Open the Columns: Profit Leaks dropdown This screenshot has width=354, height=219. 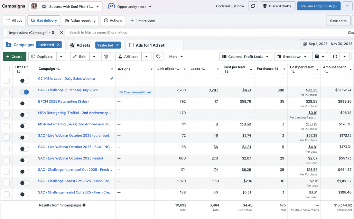click(245, 56)
